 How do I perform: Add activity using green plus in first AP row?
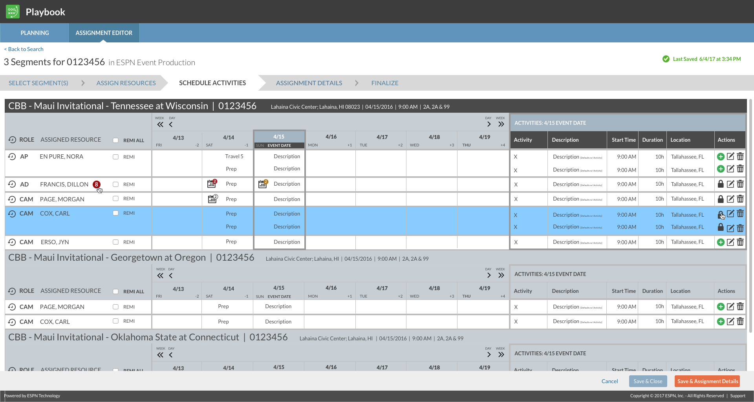click(721, 157)
